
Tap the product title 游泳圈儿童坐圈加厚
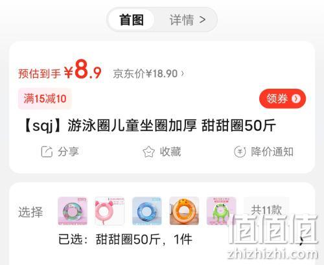click(x=132, y=126)
